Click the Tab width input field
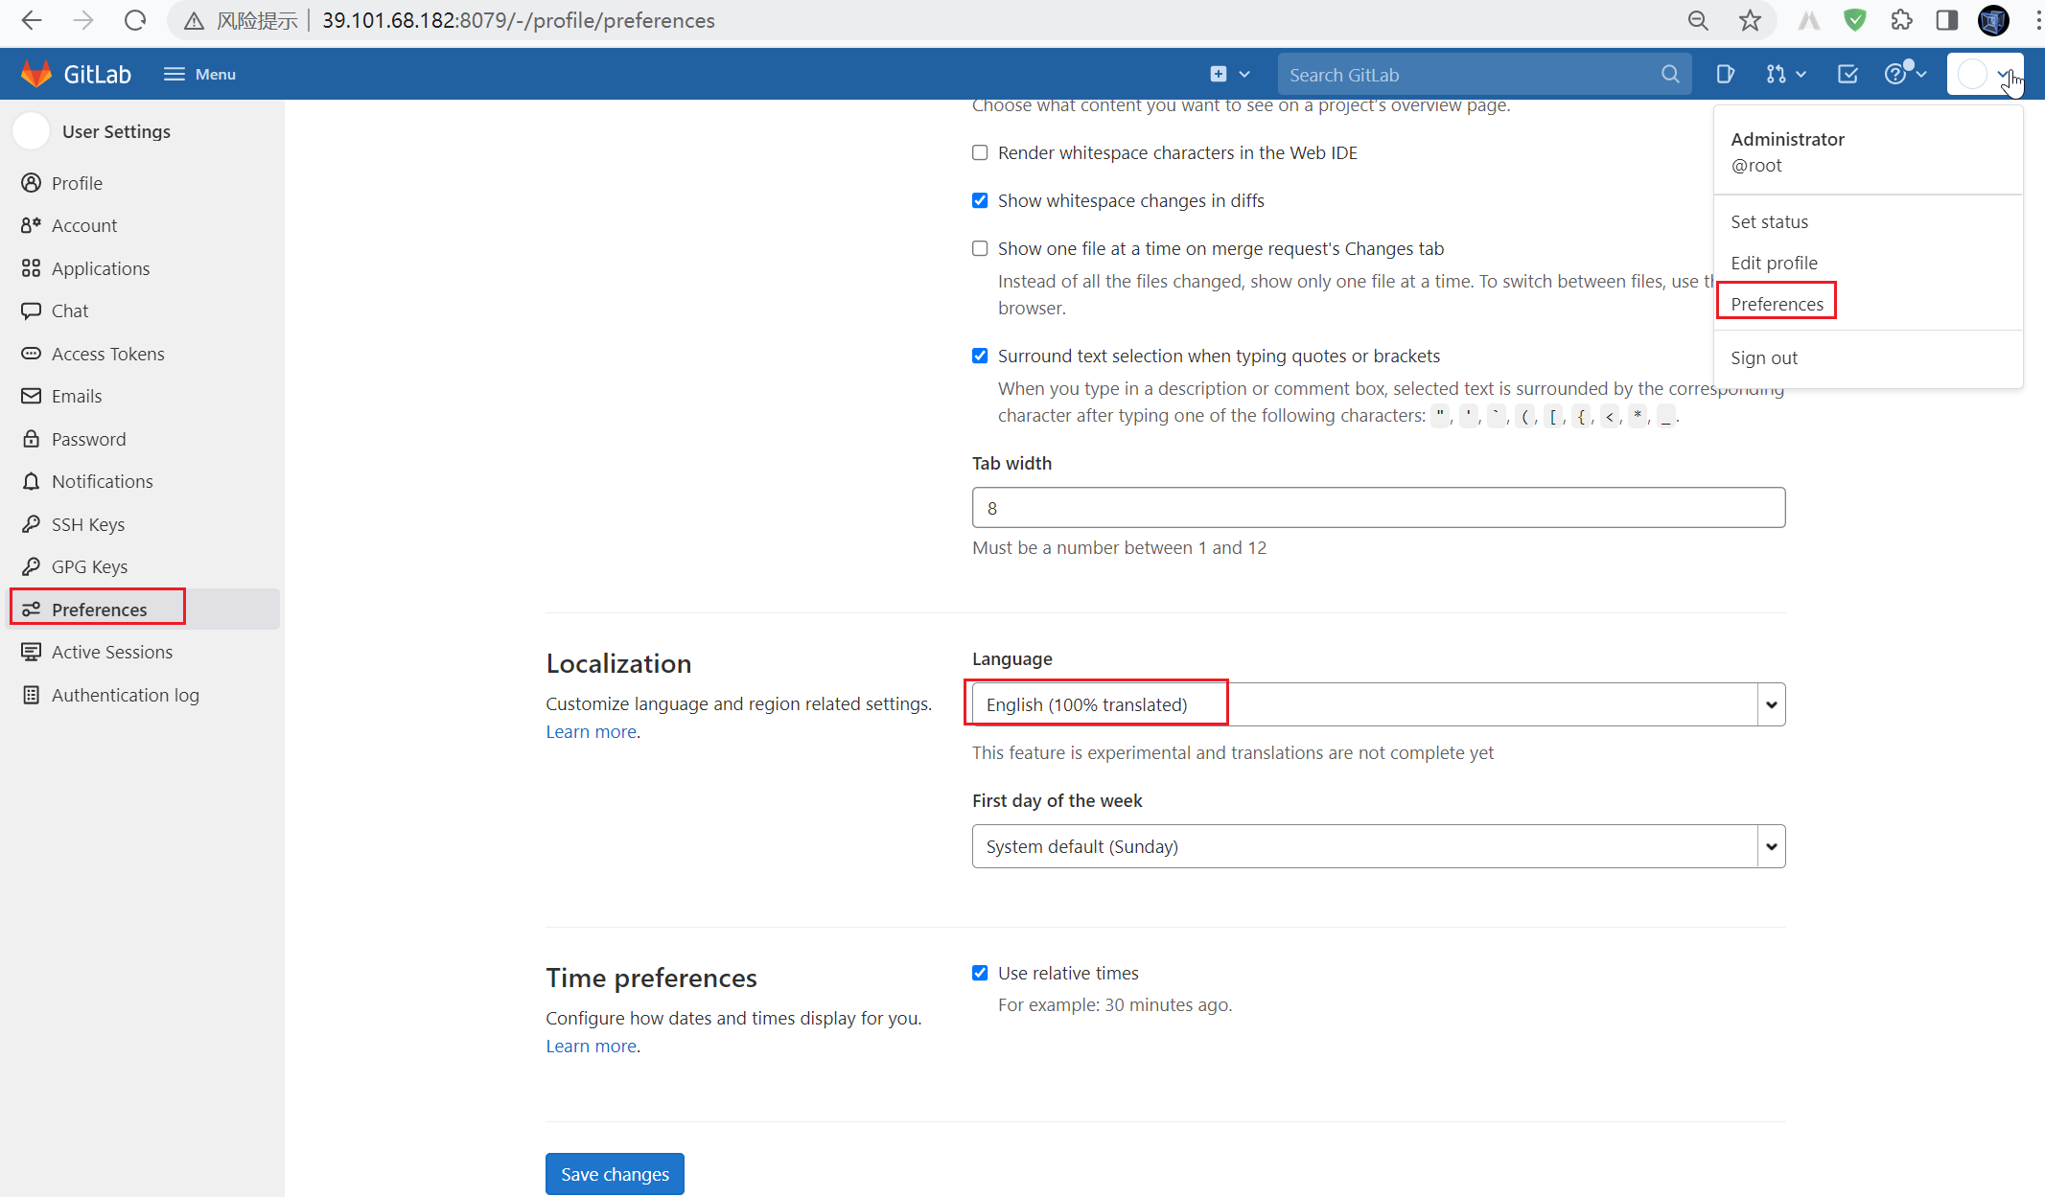This screenshot has width=2045, height=1197. 1379,507
